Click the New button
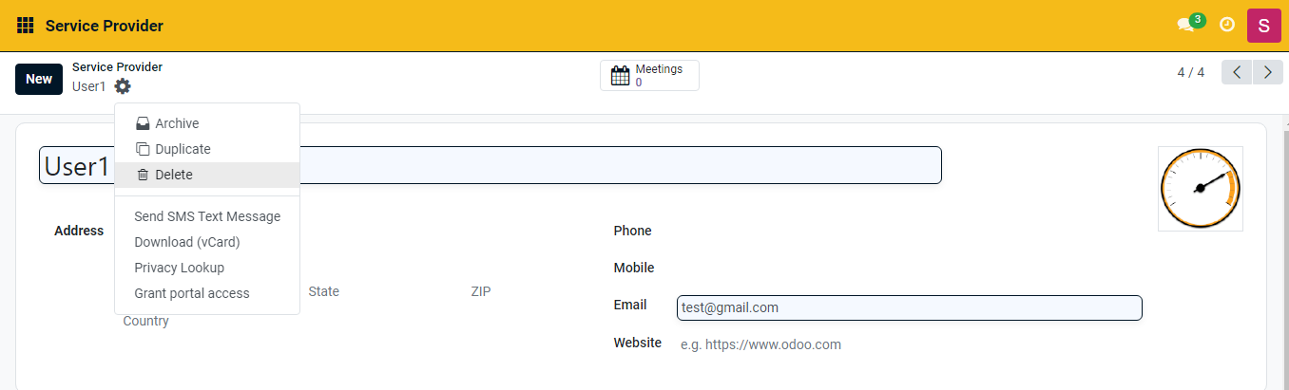This screenshot has height=390, width=1289. point(39,79)
